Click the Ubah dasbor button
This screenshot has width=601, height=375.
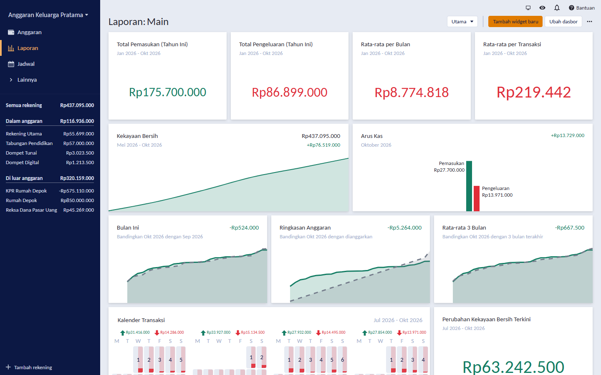tap(563, 22)
